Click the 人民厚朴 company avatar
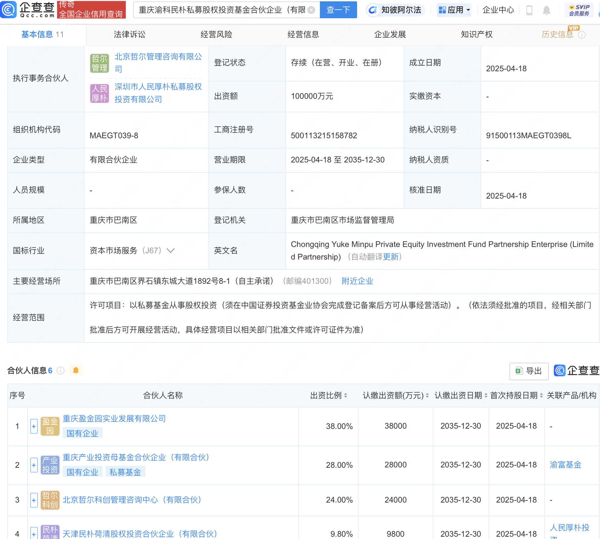The image size is (600, 539). 100,93
